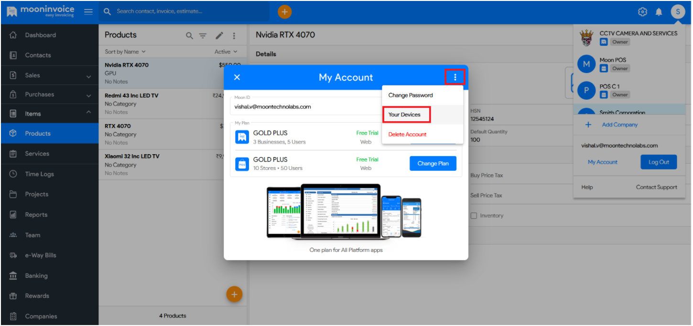Click the Companies building icon in sidebar

(13, 316)
